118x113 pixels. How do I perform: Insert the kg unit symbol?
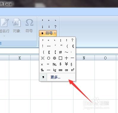(x=55, y=70)
